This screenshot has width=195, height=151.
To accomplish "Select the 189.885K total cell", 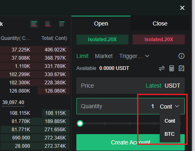I will tap(55, 121).
